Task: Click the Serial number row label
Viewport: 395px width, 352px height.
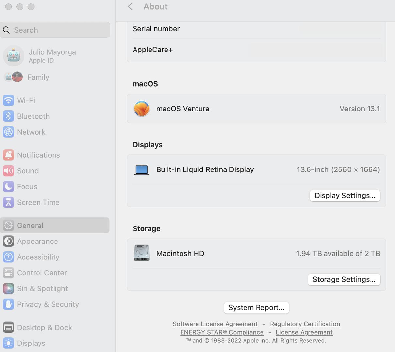Action: [156, 29]
